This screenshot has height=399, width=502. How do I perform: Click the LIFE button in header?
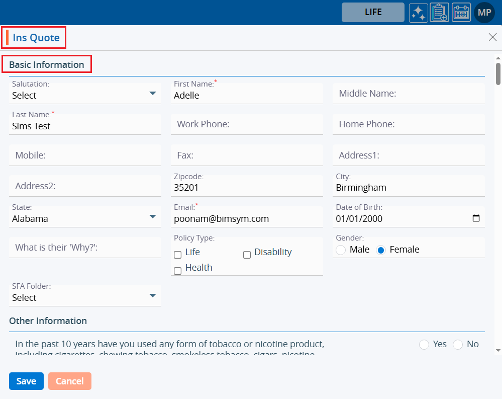(373, 13)
